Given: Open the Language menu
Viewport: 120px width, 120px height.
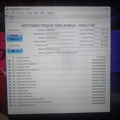Looking at the screenshot, I should pos(51,13).
